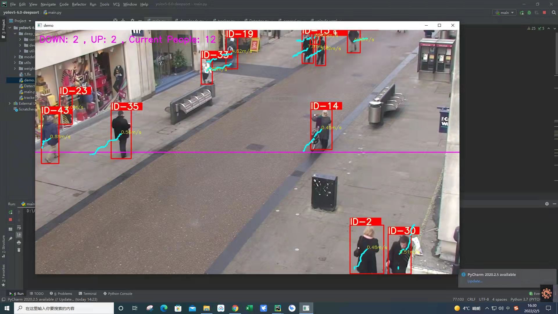Open the Help menu

pyautogui.click(x=144, y=4)
